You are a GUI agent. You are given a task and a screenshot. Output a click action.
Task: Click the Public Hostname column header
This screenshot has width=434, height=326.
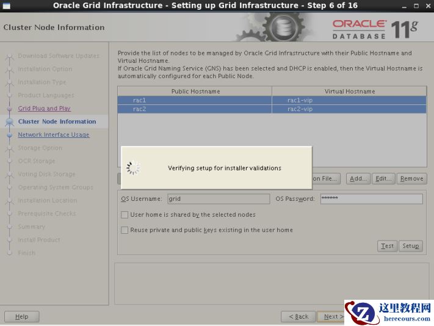pyautogui.click(x=195, y=91)
